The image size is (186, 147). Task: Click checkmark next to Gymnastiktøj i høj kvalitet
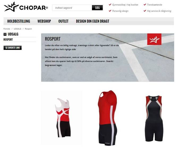click(x=110, y=5)
